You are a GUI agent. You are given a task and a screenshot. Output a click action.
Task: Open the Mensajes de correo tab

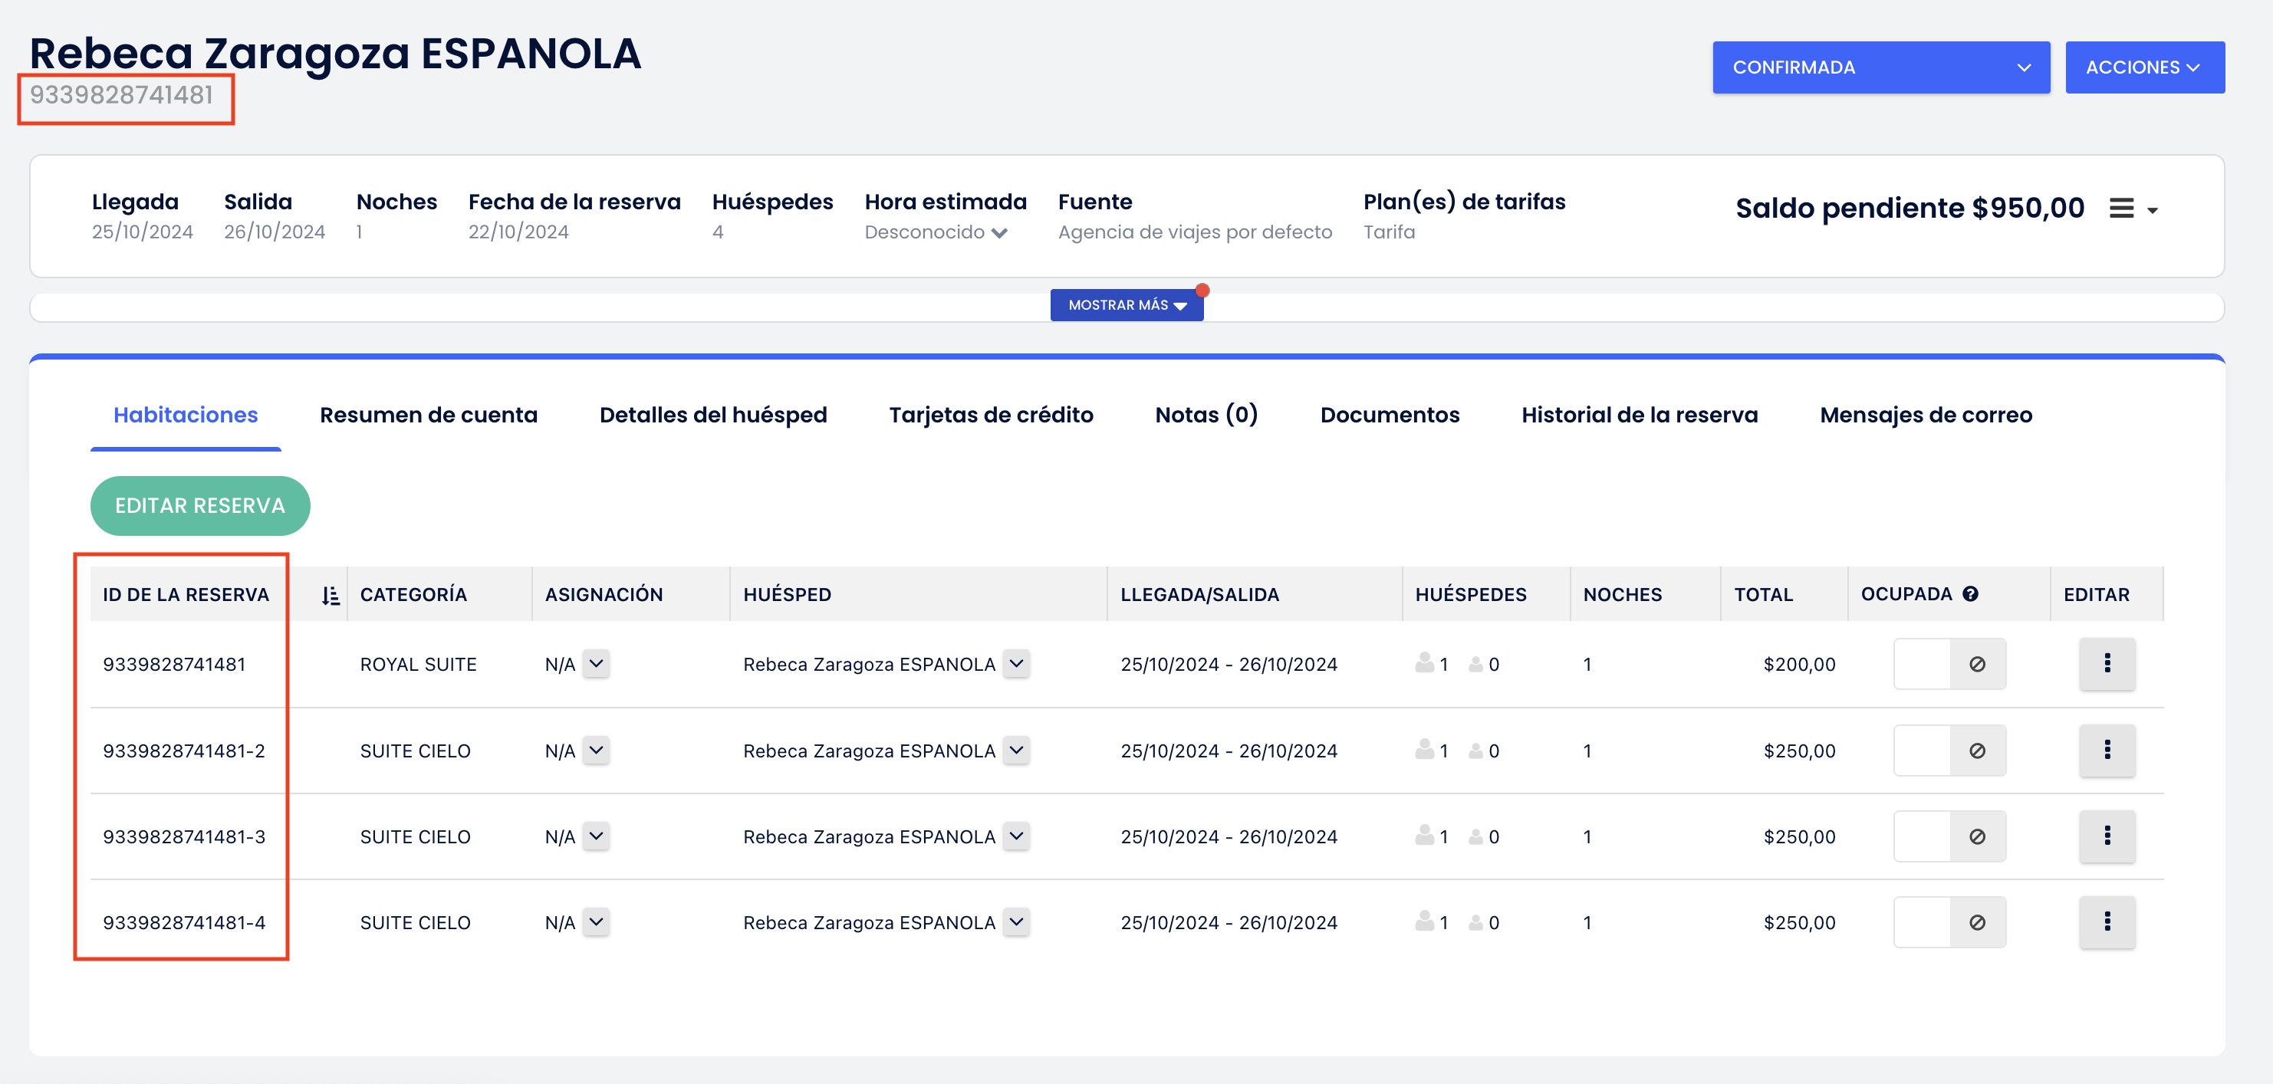(1926, 415)
